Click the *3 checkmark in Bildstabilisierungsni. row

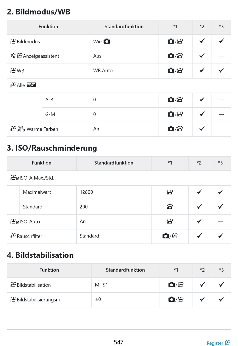221,299
